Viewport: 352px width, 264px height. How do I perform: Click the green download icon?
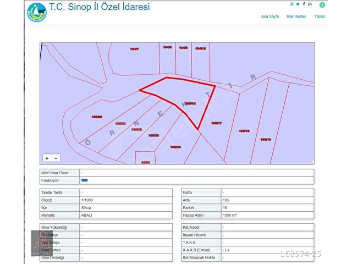(x=322, y=5)
